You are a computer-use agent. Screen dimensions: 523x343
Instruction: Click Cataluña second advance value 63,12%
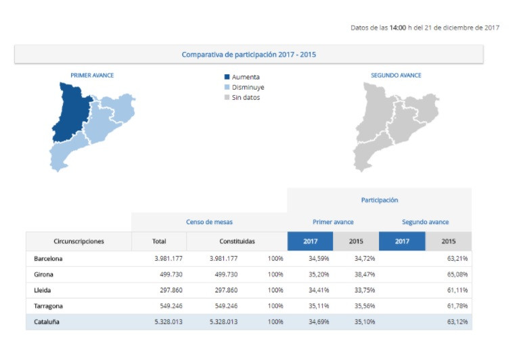click(457, 321)
